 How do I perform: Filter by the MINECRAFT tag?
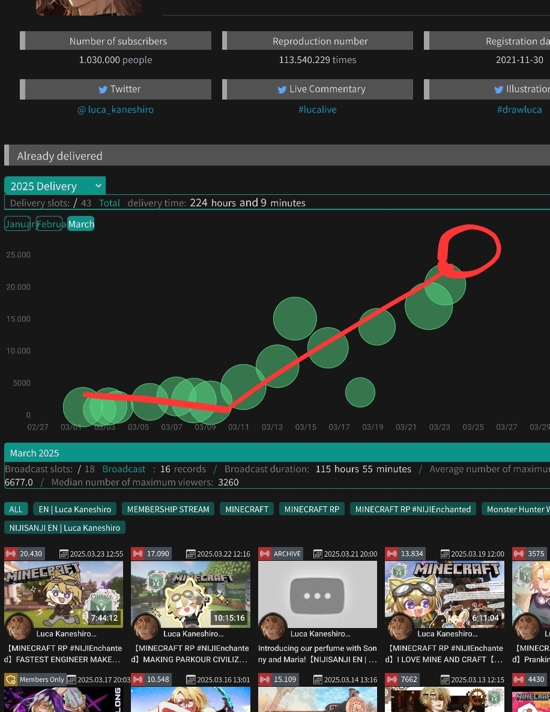point(247,509)
